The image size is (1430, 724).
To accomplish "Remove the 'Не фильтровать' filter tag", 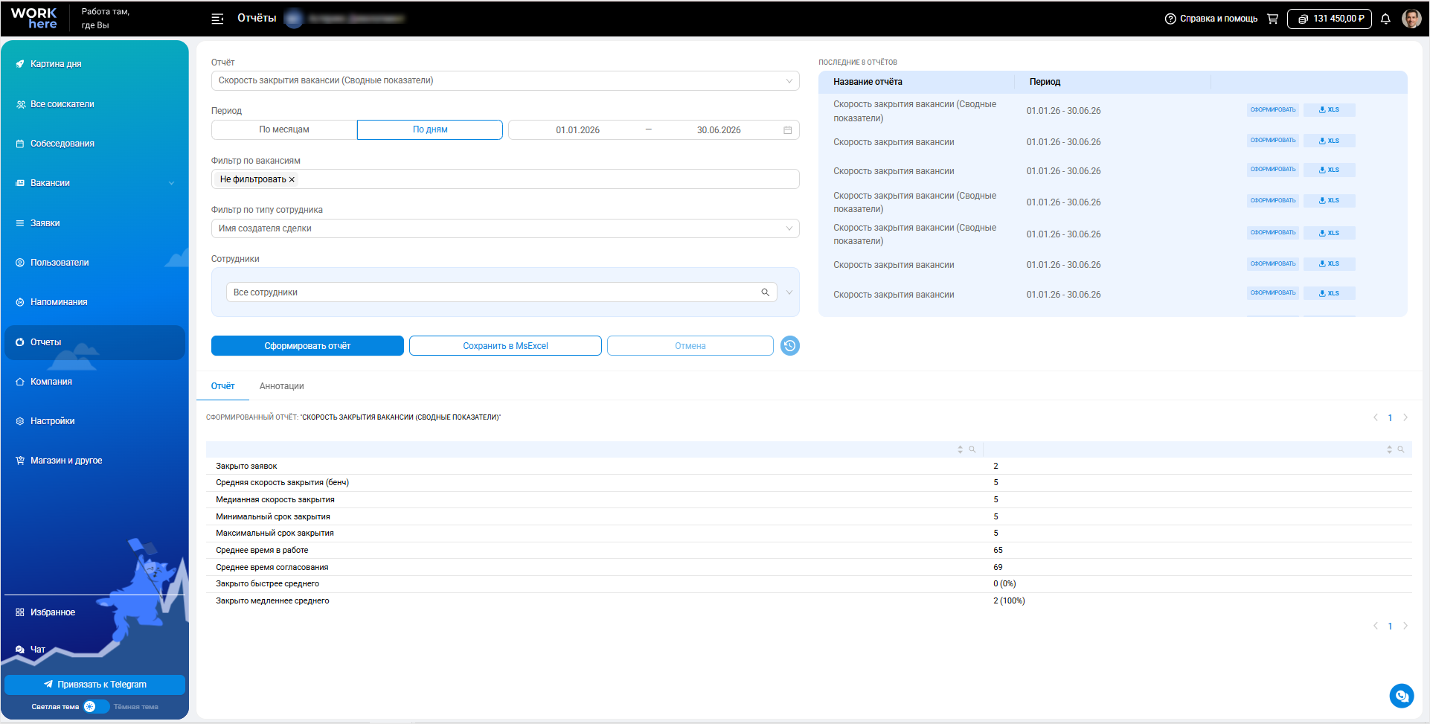I will click(x=292, y=179).
